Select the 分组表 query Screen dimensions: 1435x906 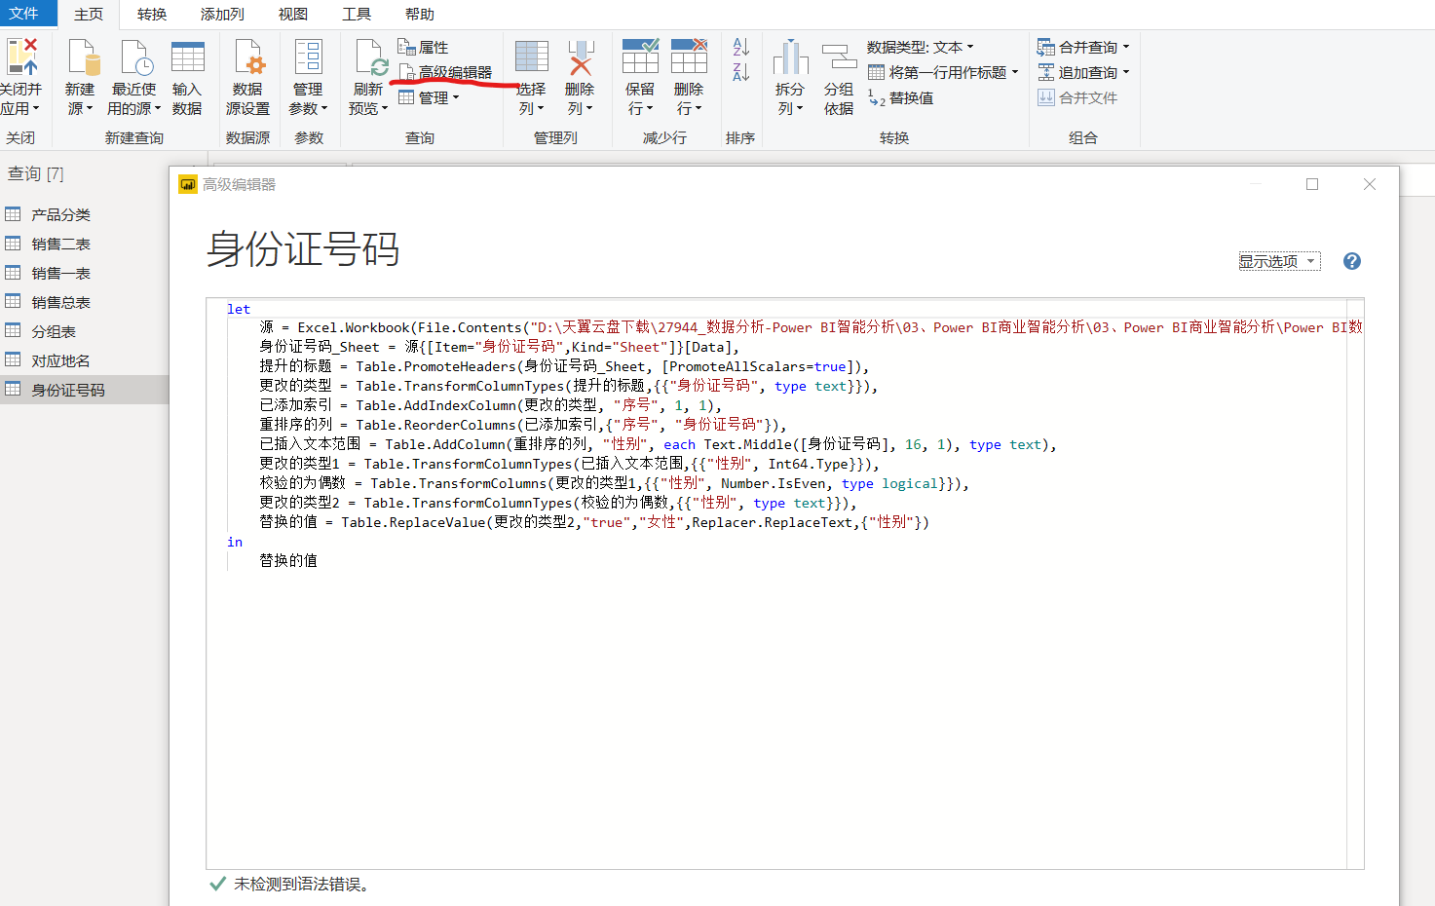[x=84, y=331]
